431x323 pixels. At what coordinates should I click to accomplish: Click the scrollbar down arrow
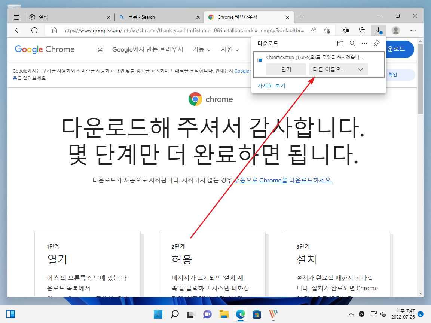click(x=420, y=293)
